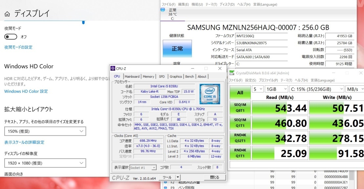Switch to the Bench tab

tap(189, 77)
